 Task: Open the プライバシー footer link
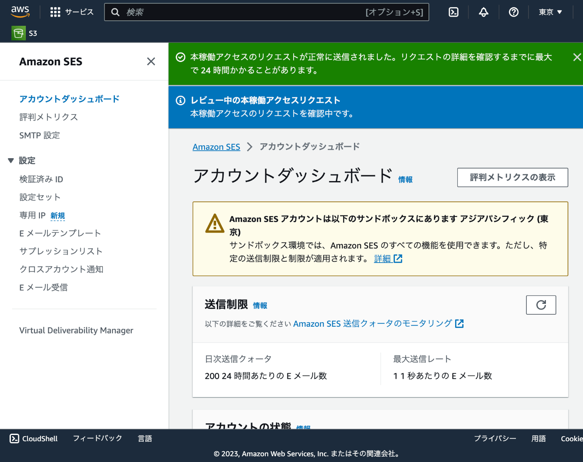(495, 438)
